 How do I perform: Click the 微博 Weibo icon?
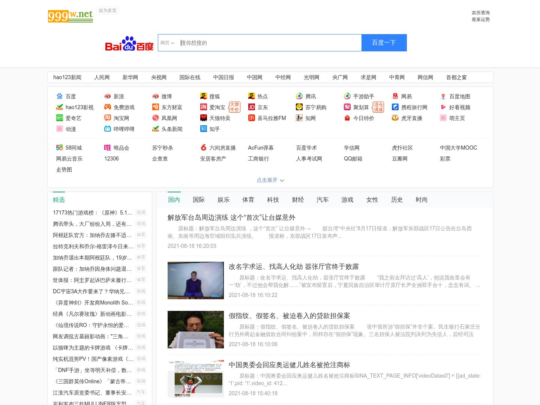pos(156,96)
